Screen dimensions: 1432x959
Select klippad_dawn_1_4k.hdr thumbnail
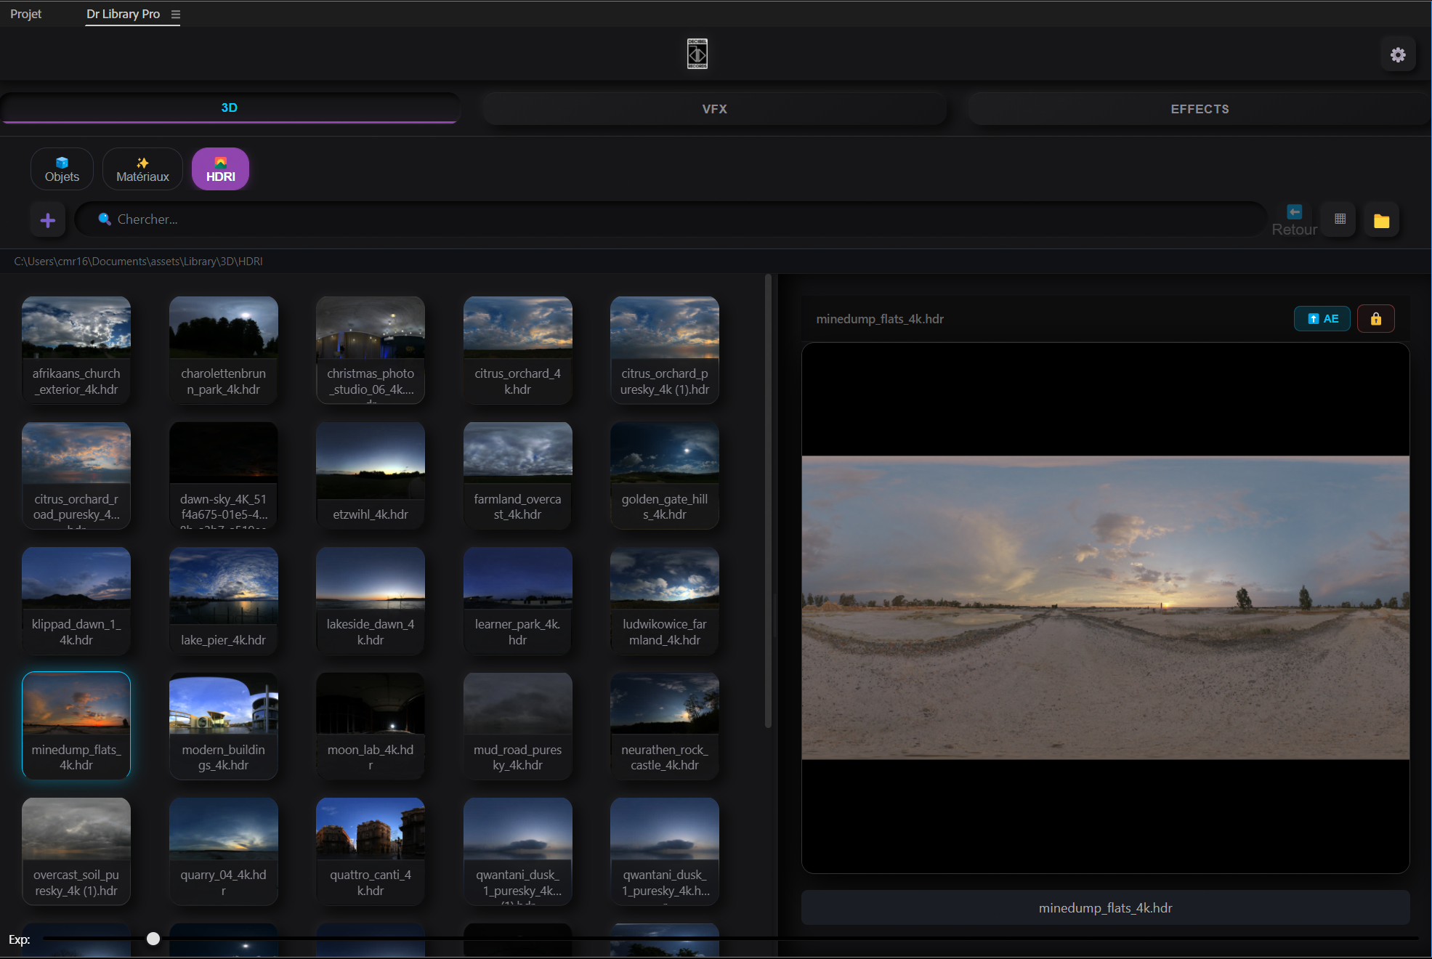tap(76, 601)
